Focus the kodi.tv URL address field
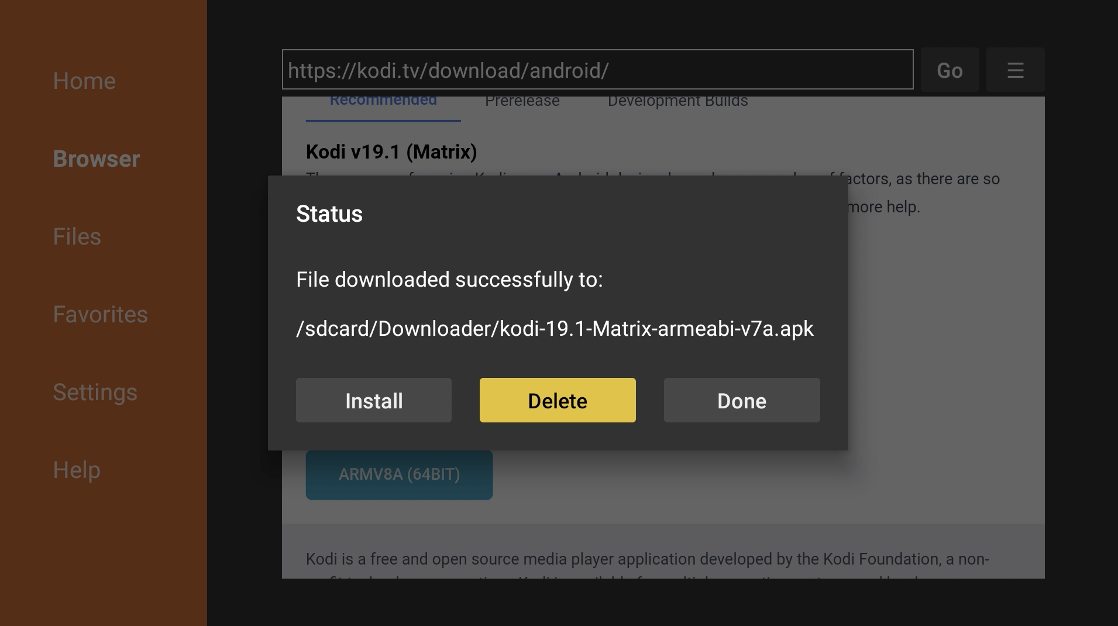 (597, 70)
